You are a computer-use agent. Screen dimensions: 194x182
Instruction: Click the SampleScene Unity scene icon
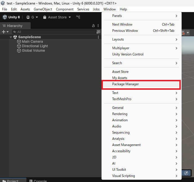point(15,37)
